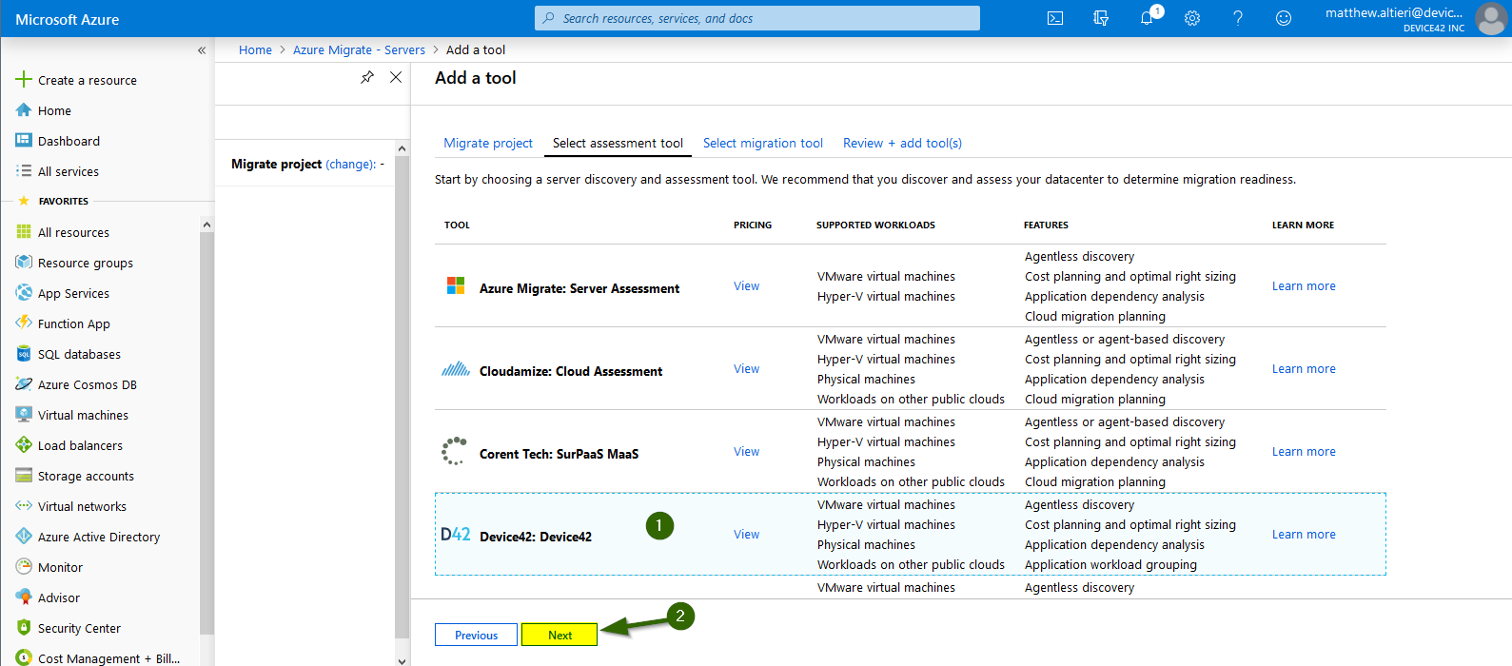View pricing for Cloudamize: Cloud Assessment
Viewport: 1512px width, 666px height.
(746, 369)
